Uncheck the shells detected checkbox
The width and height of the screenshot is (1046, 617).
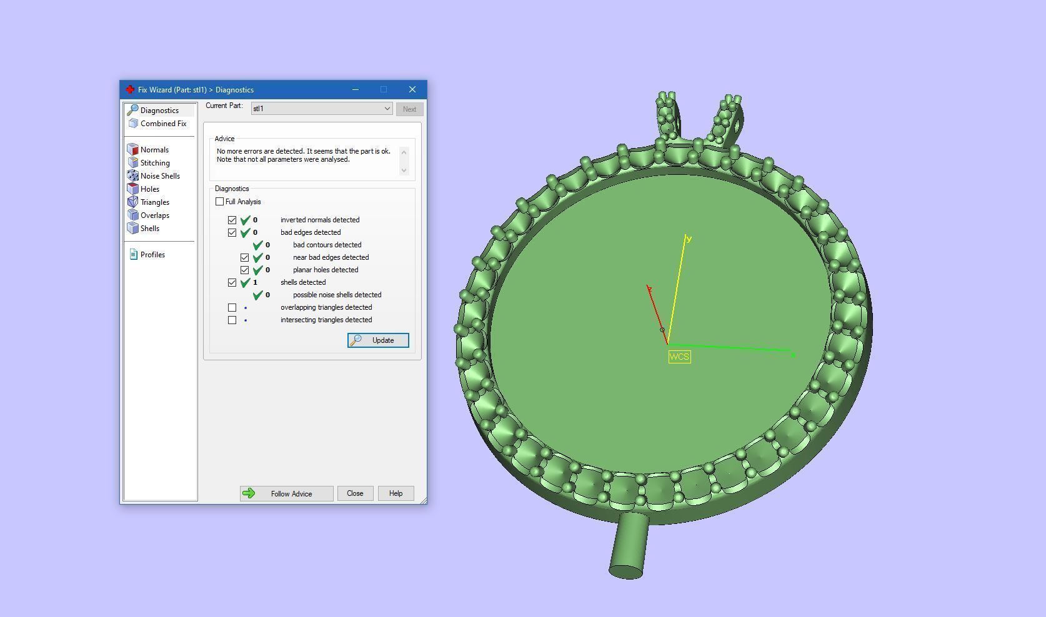[232, 283]
